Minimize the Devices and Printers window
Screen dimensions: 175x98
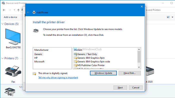(x=163, y=3)
